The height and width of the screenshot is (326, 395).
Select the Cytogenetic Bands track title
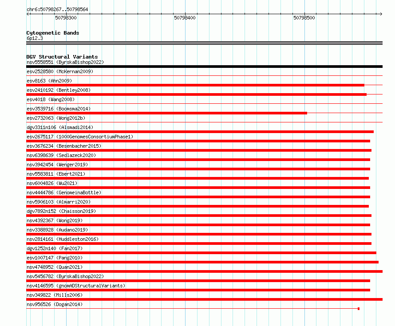(x=53, y=33)
